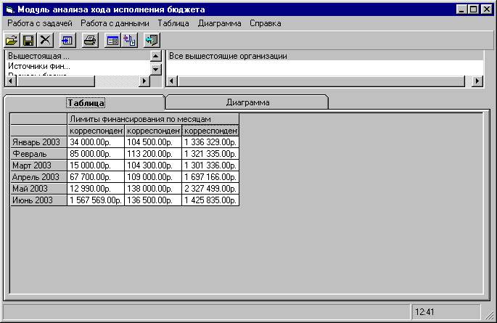Click cell 136 500.00р.

point(153,200)
